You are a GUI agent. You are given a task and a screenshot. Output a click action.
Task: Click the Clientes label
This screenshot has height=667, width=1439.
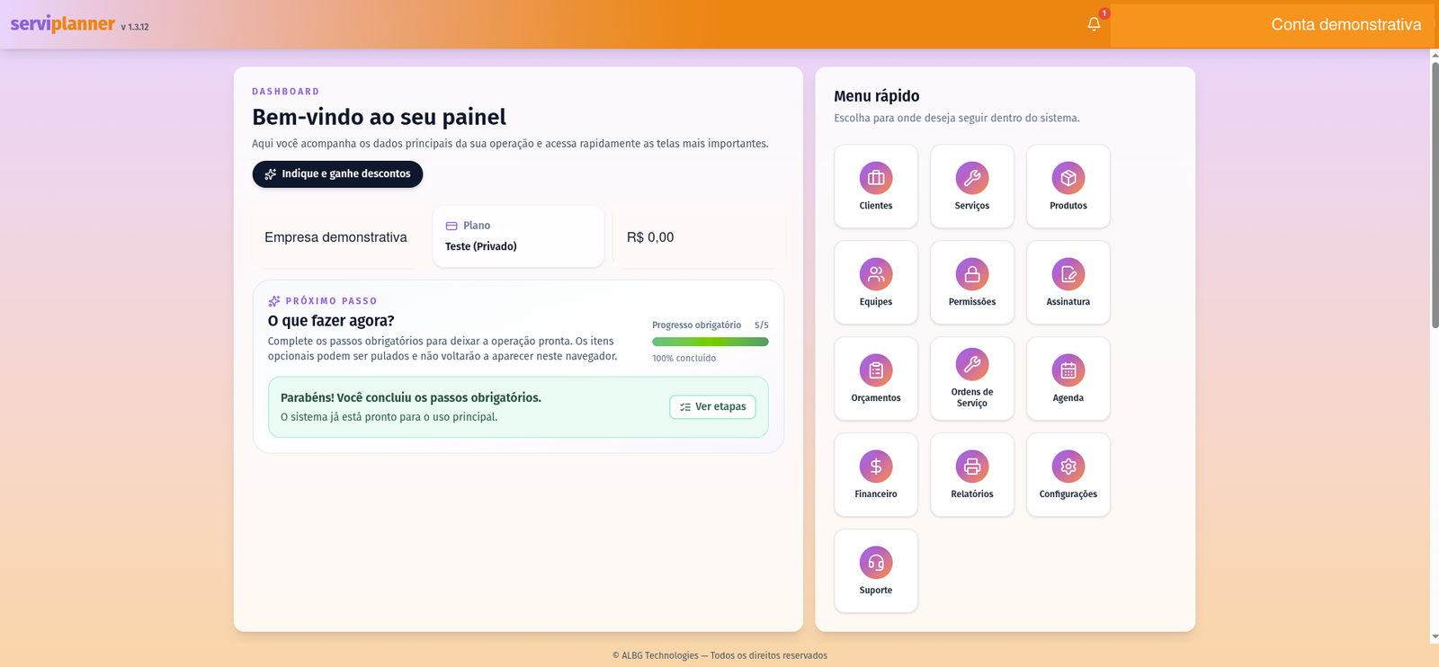tap(876, 206)
